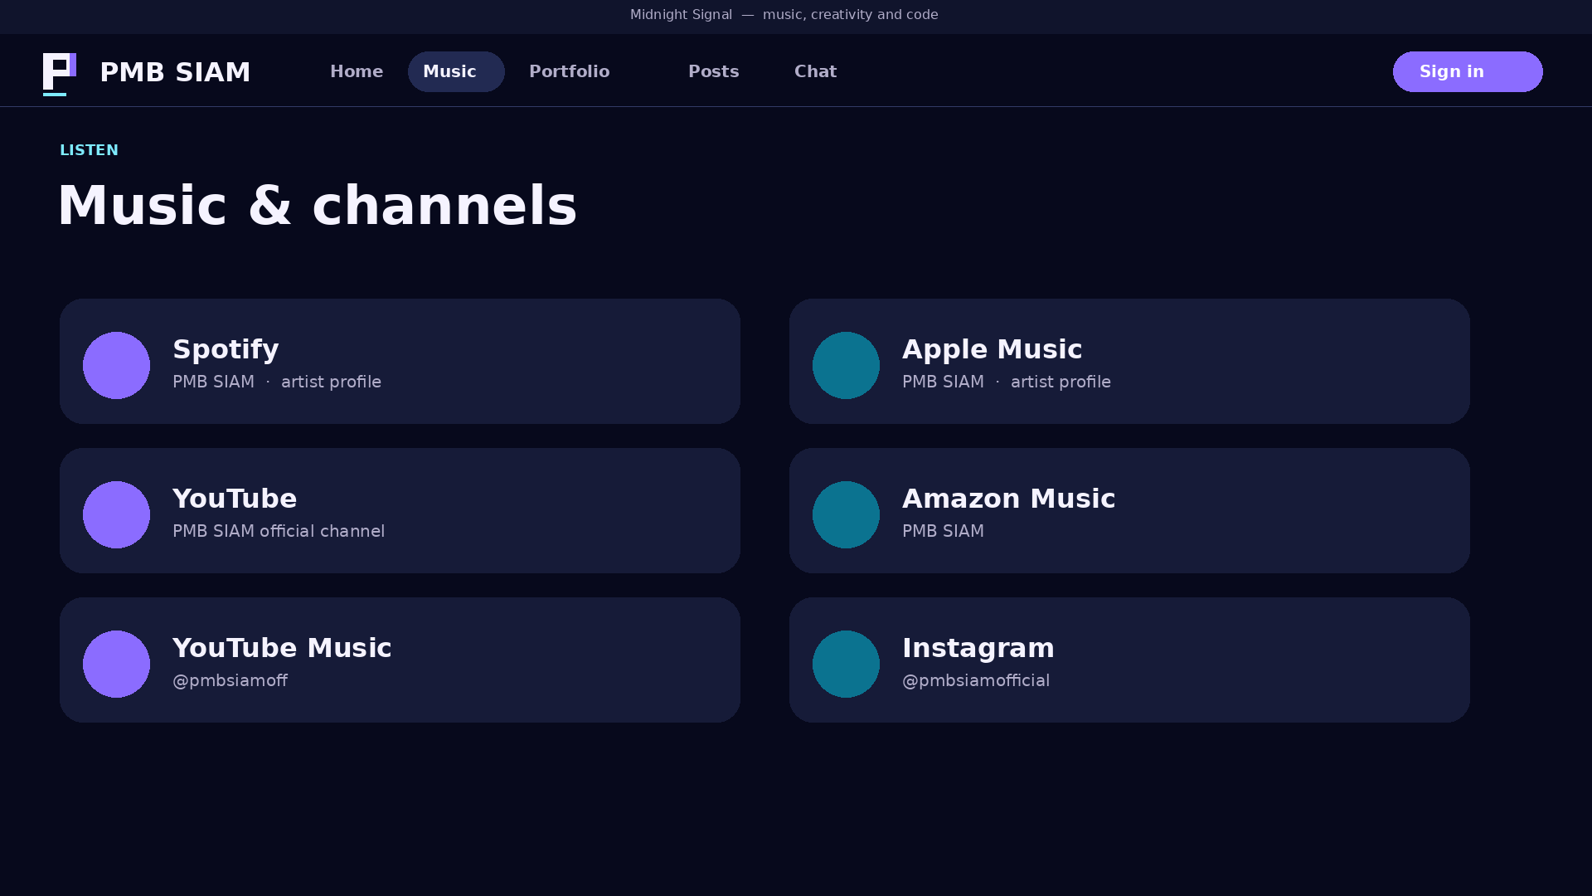This screenshot has width=1592, height=896.
Task: Open the YouTube title link
Action: pyautogui.click(x=235, y=499)
